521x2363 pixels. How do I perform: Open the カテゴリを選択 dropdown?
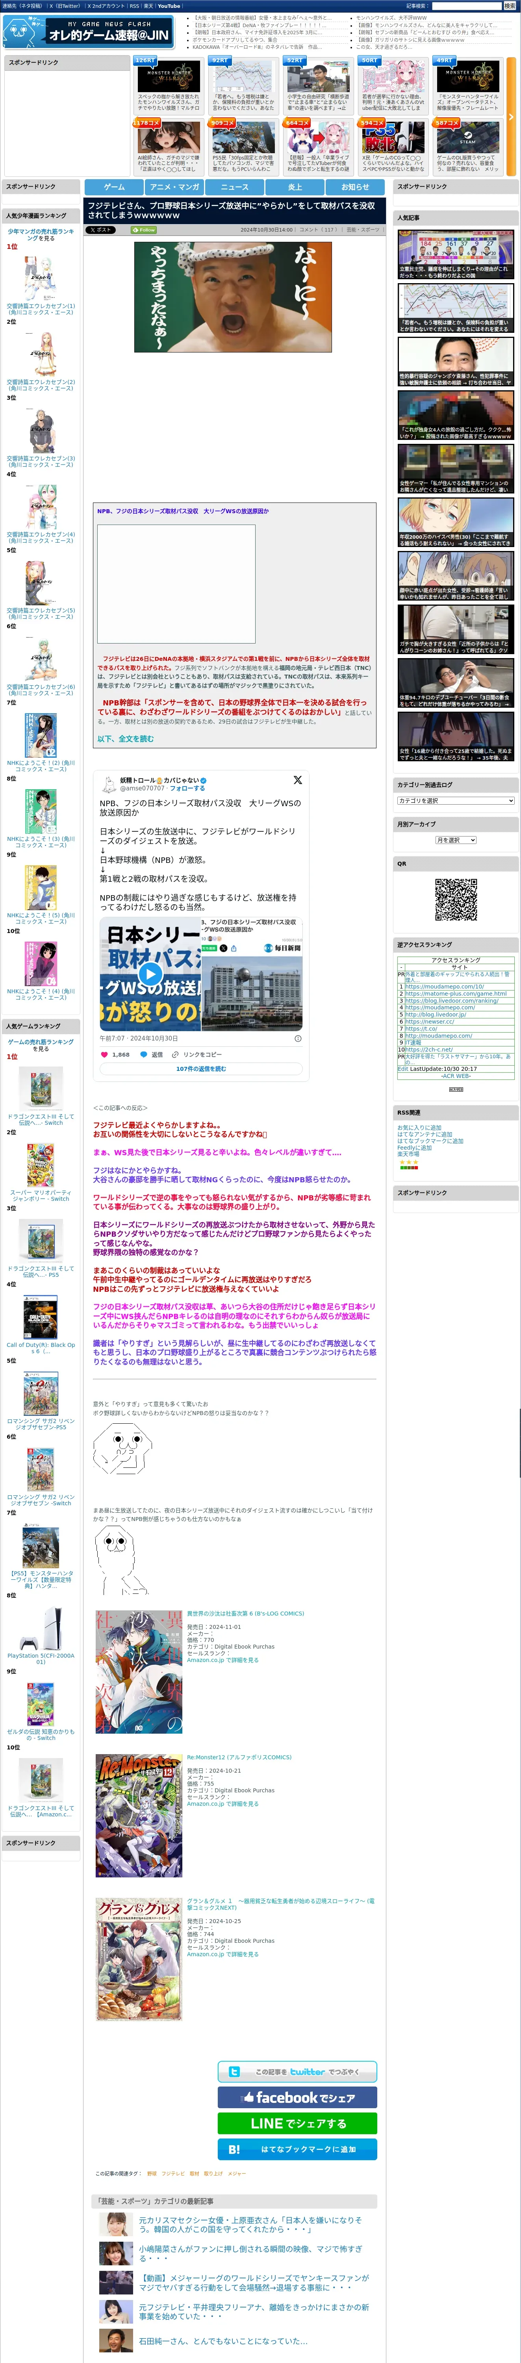(456, 801)
